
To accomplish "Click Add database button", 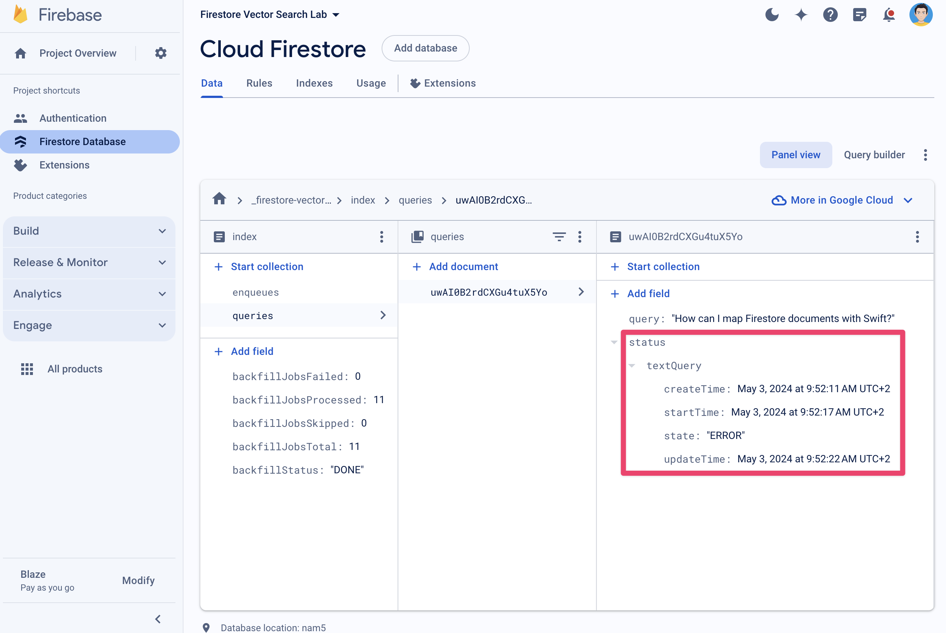I will [x=425, y=48].
